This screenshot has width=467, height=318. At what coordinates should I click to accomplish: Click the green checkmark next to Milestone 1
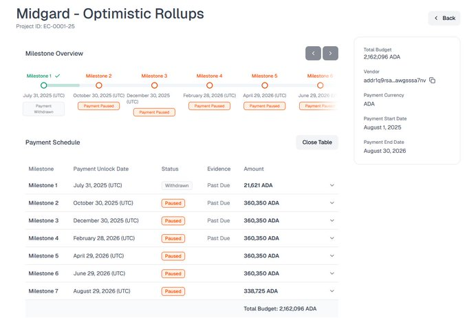58,76
